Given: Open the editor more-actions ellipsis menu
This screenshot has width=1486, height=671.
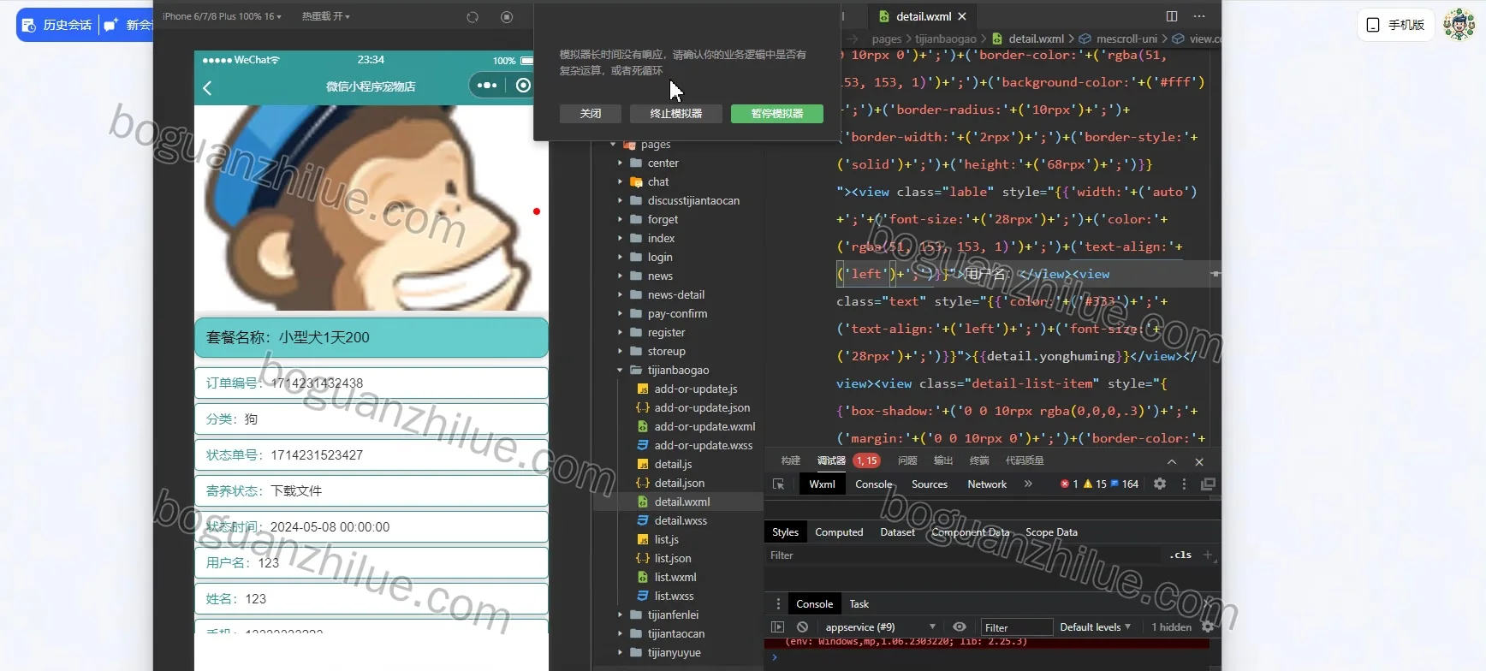Looking at the screenshot, I should [1199, 16].
